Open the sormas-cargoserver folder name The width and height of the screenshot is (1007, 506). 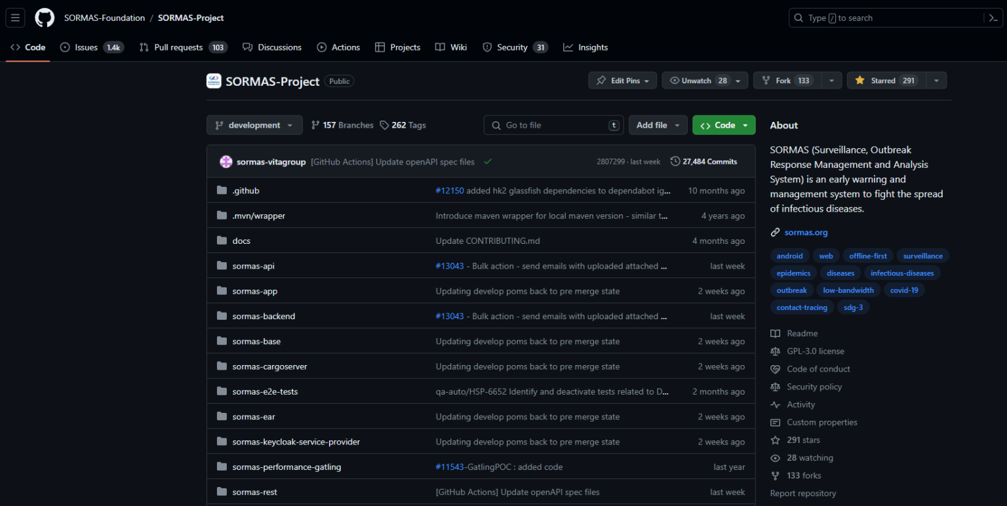(269, 366)
